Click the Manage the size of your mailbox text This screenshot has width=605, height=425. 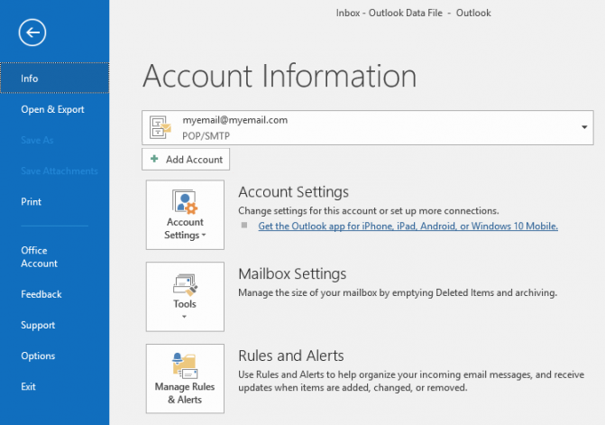point(398,292)
